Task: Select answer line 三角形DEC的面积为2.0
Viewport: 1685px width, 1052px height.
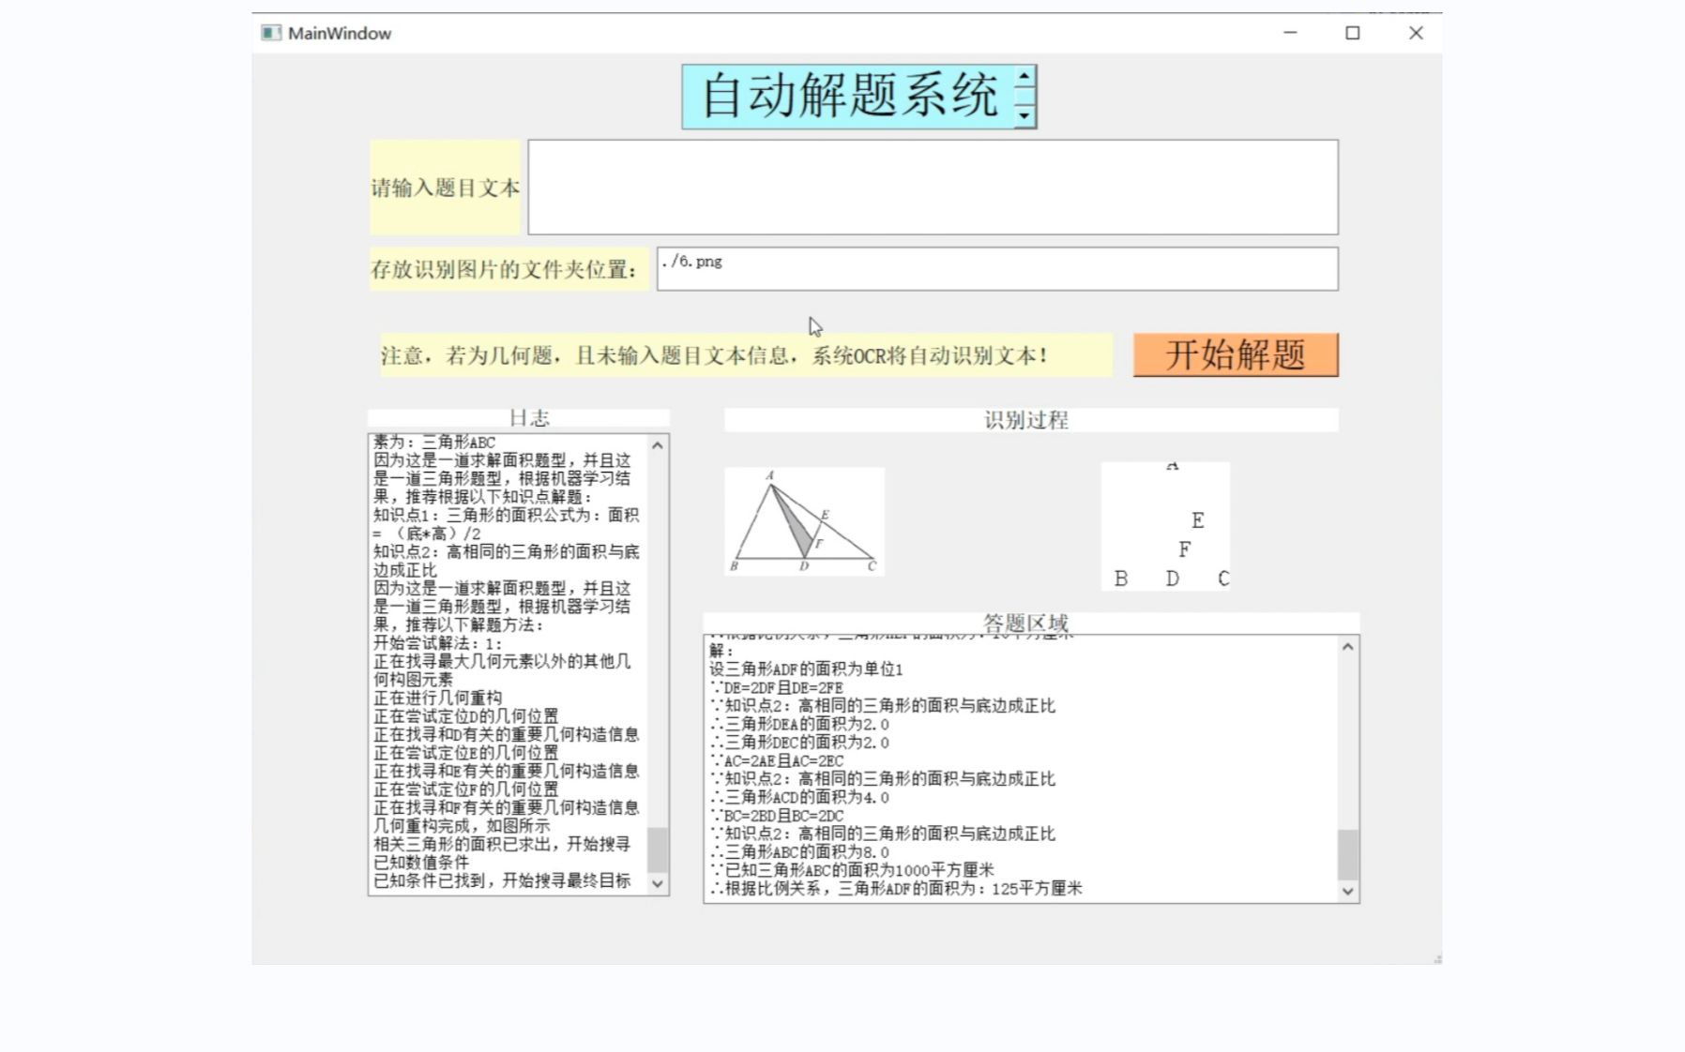Action: 799,743
